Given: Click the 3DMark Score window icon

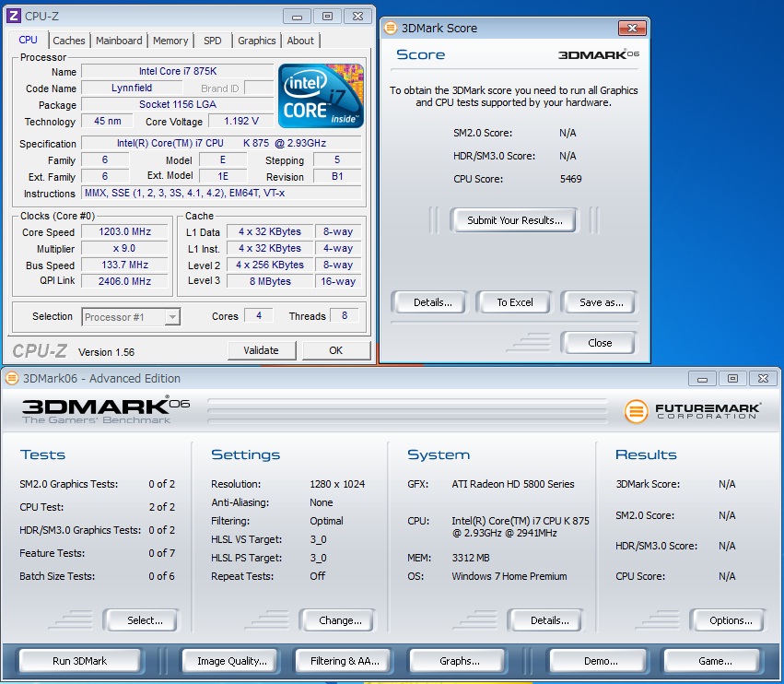Looking at the screenshot, I should (x=391, y=29).
